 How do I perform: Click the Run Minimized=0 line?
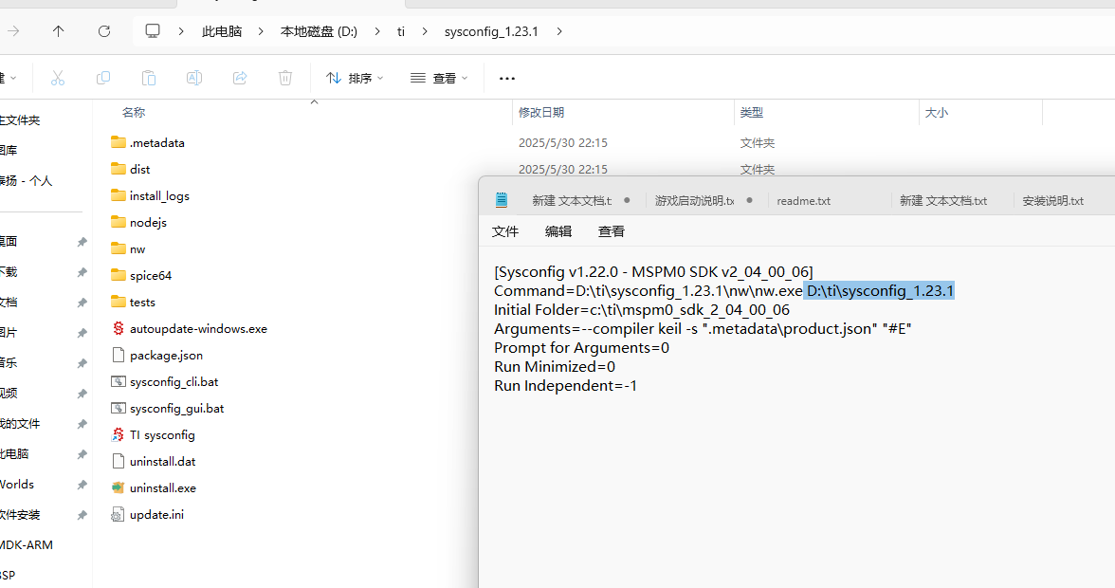point(555,367)
